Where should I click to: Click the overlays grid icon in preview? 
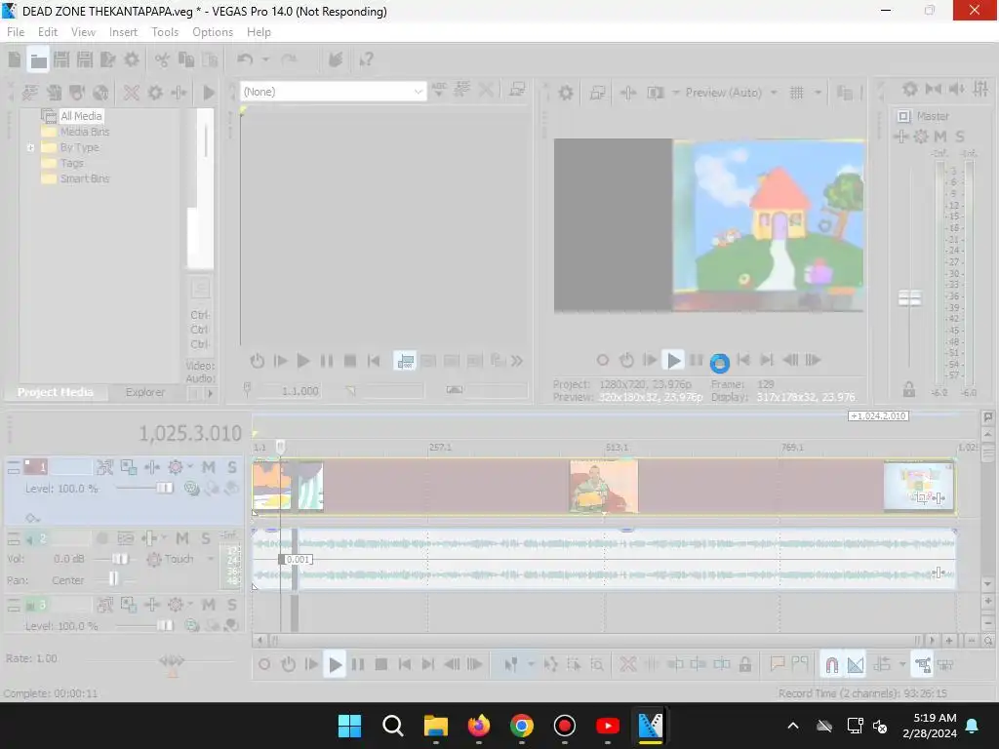[x=796, y=93]
